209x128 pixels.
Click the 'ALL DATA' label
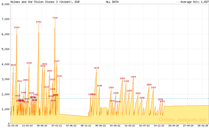coord(112,2)
